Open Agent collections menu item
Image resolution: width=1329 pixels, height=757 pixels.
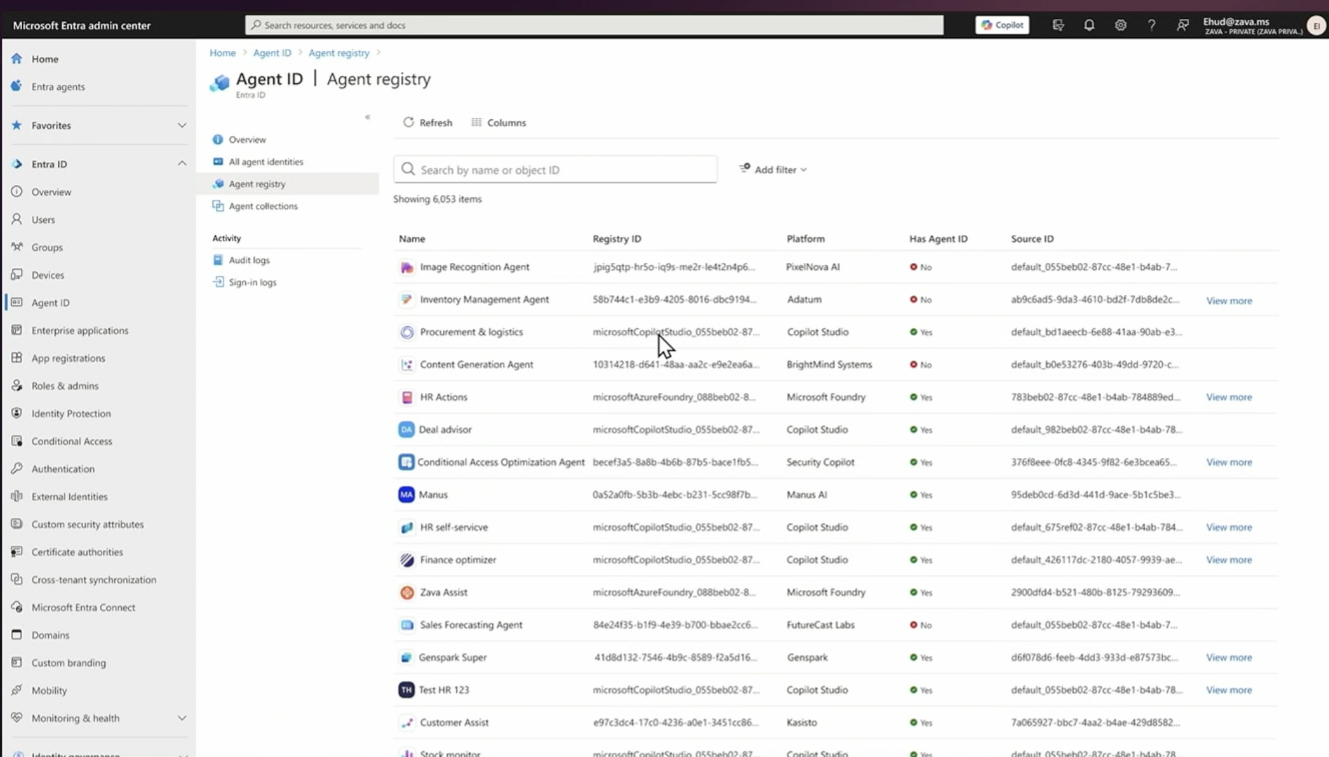click(262, 206)
